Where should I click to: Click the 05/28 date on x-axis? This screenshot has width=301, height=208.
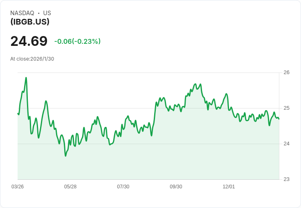[x=70, y=187]
